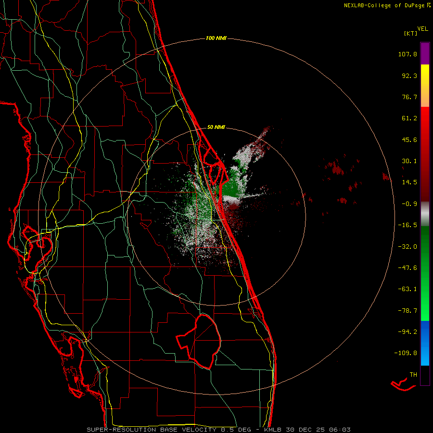
Task: Click the TH legend label
Action: tap(413, 375)
